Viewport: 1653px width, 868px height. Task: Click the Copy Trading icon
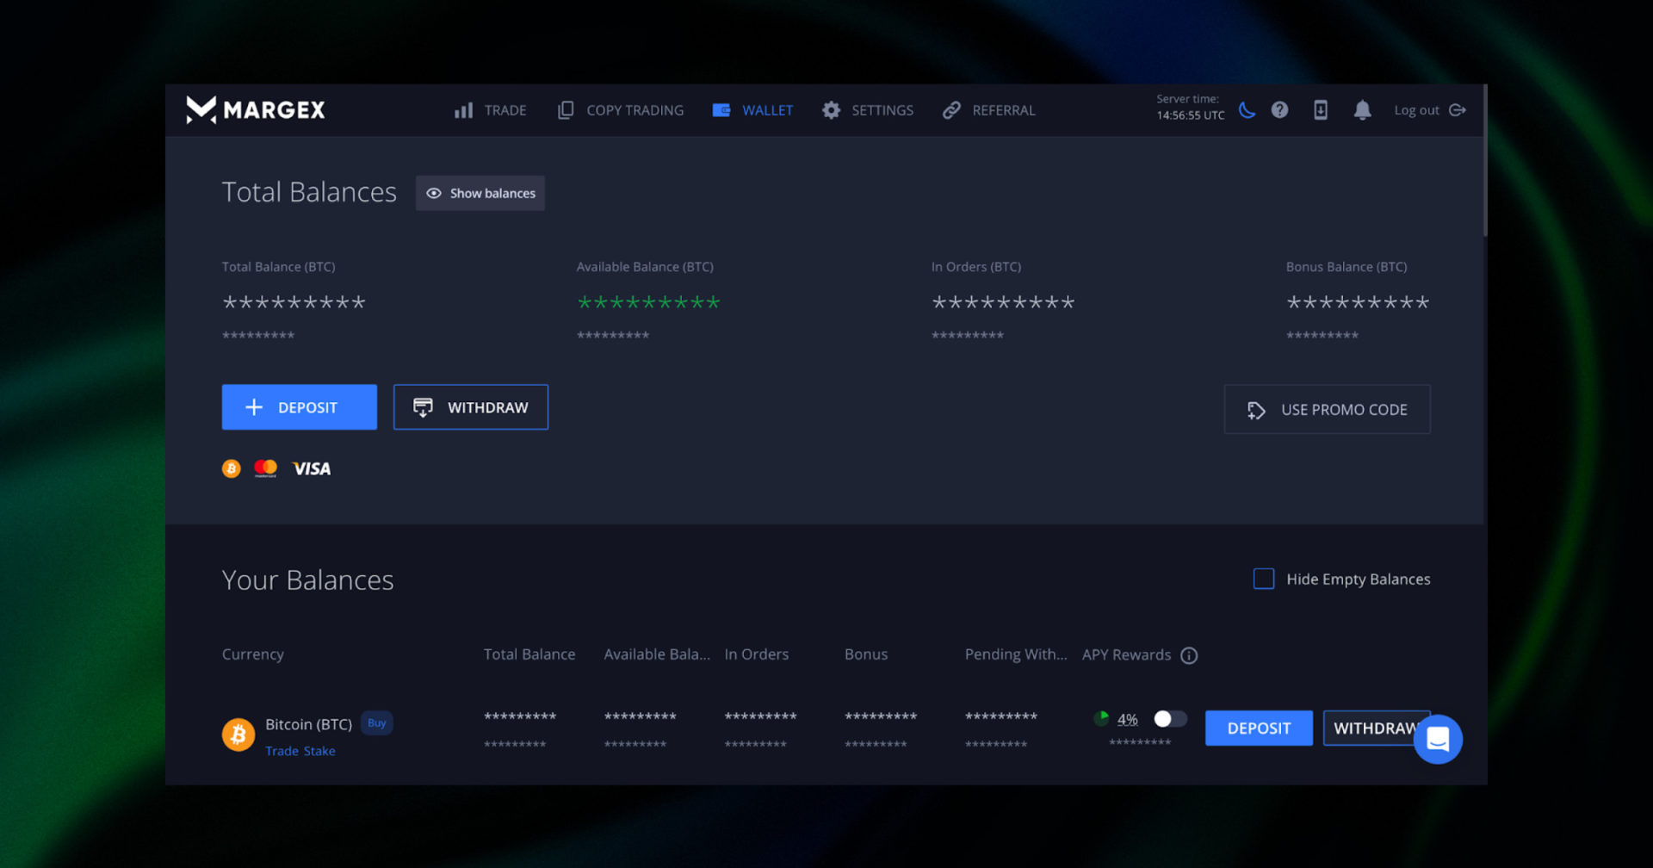click(565, 110)
